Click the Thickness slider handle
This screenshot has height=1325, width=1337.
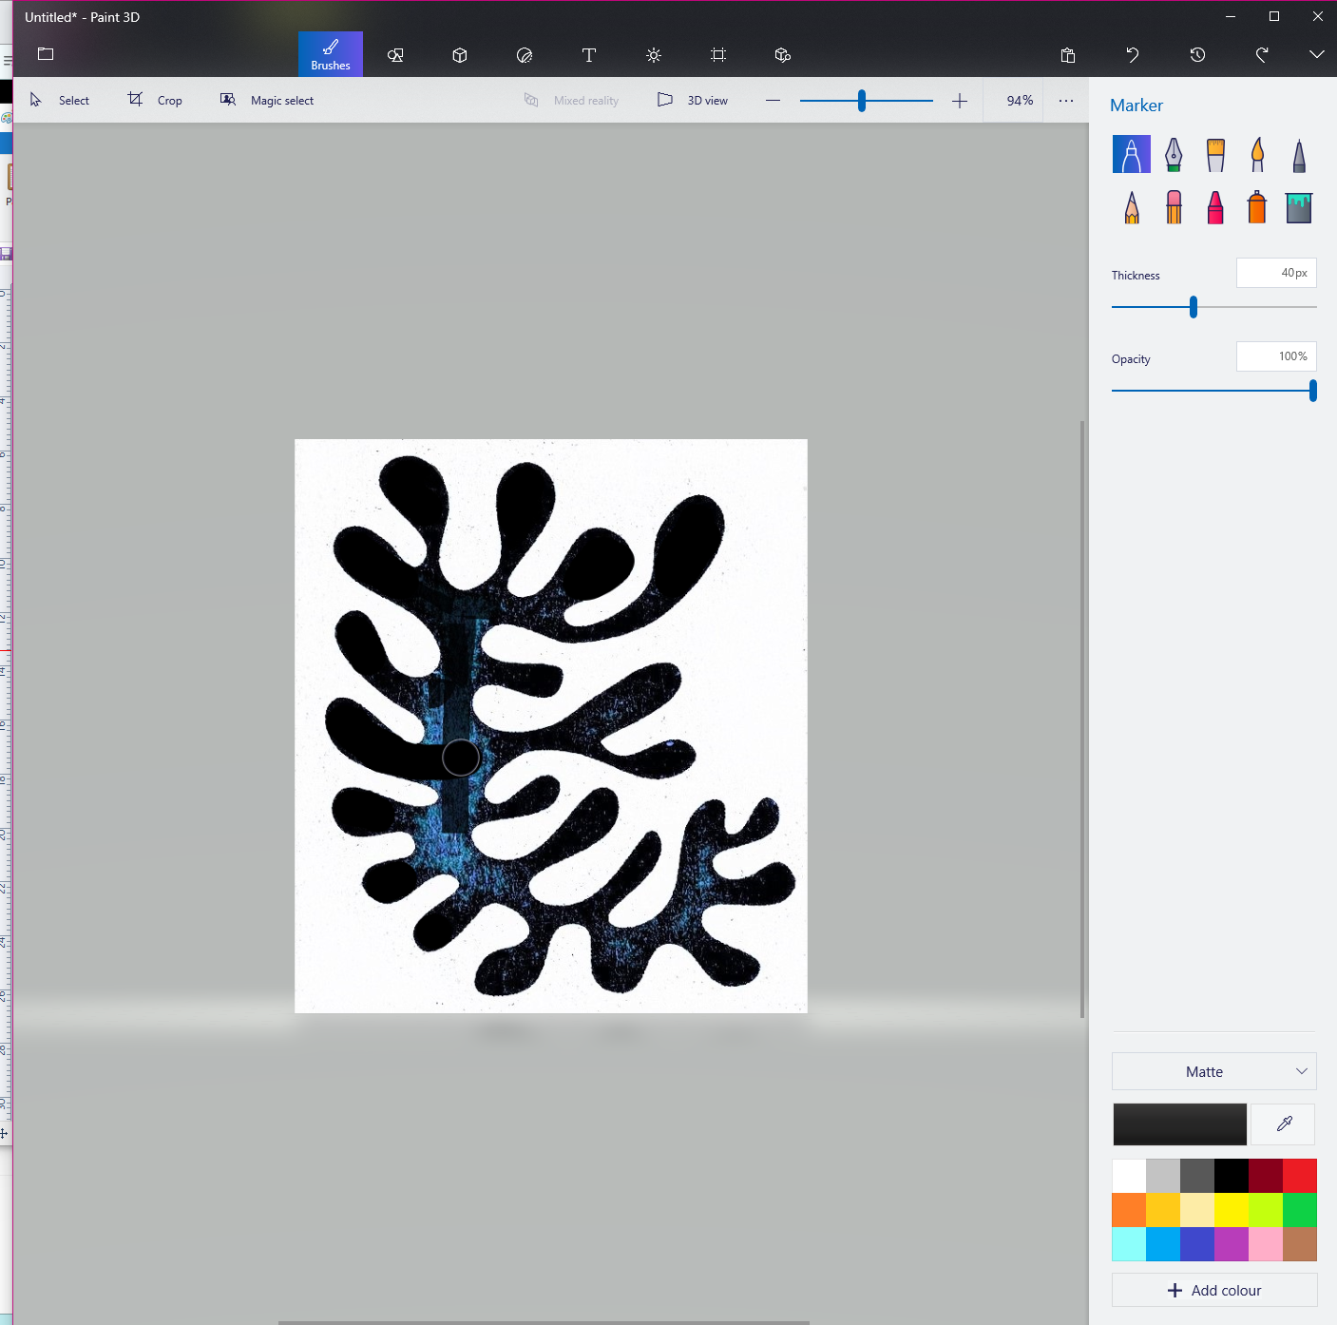(x=1194, y=307)
